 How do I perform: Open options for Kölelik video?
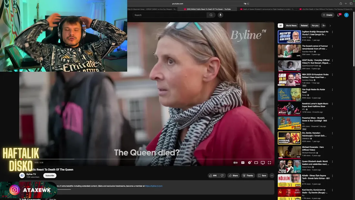pos(332,176)
